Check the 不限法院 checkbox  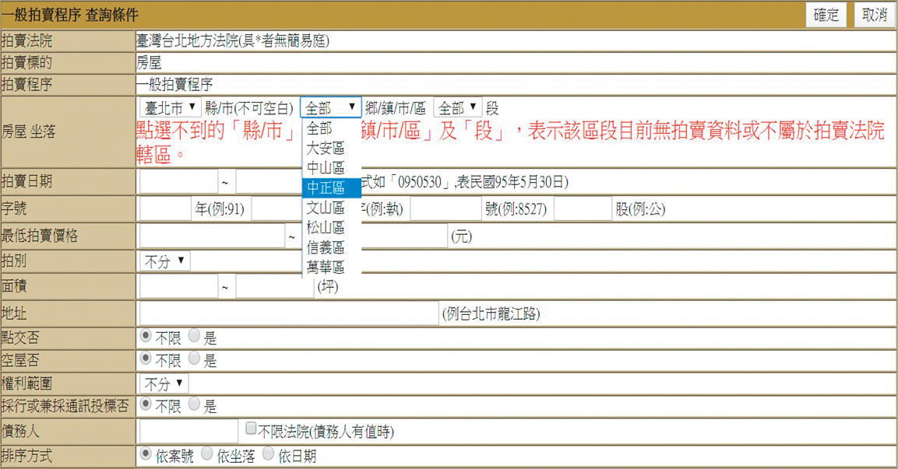click(251, 428)
